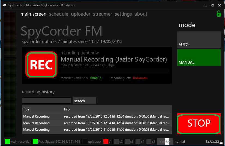
Task: Click the manually started at 12:04:47 text
Action: coord(87,65)
